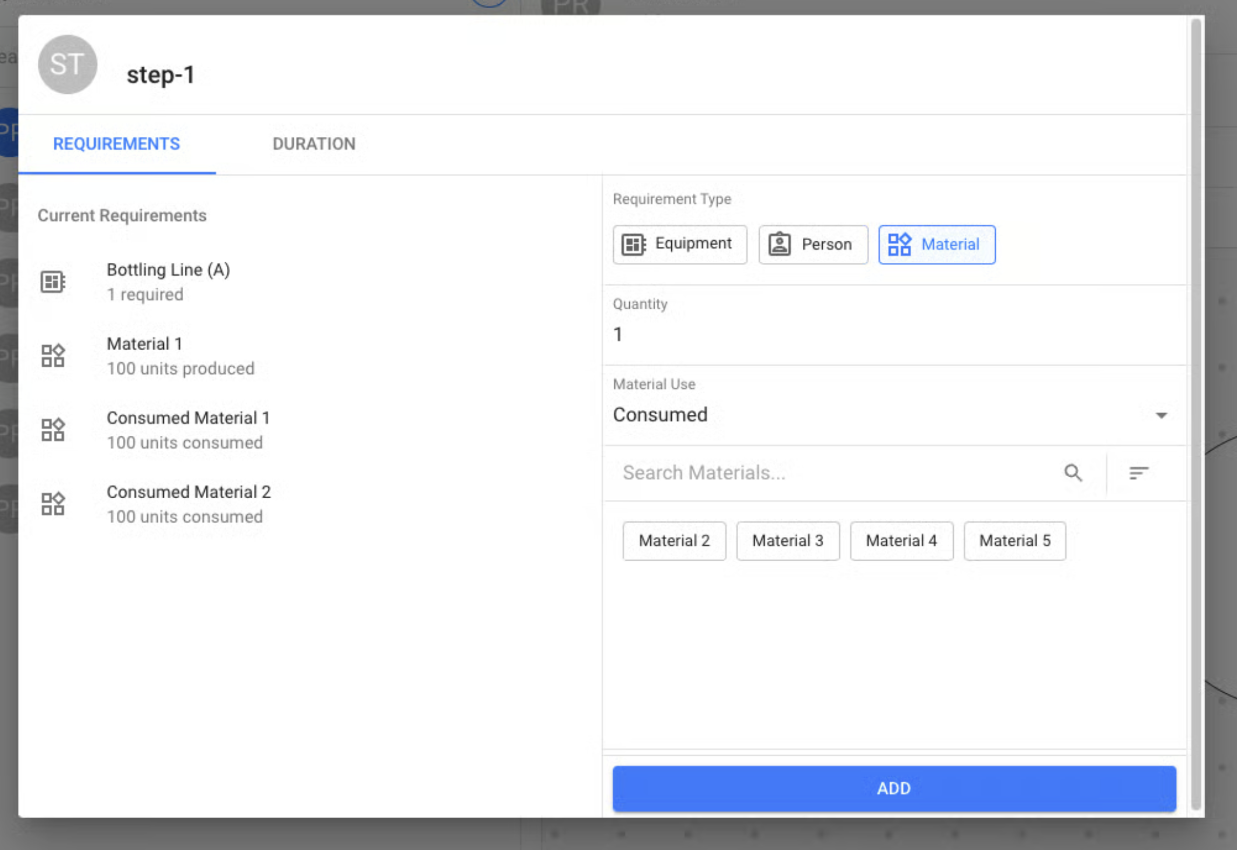Click the Material 1 category icon
This screenshot has height=850, width=1237.
point(53,356)
